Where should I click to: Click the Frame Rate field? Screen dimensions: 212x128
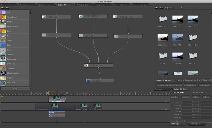196,121
